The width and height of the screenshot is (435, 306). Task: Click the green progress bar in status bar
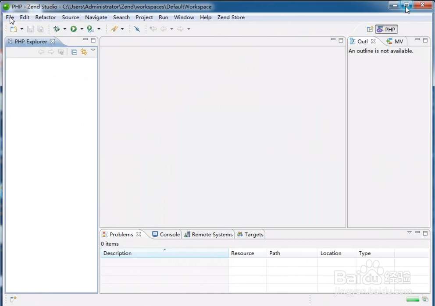pos(413,299)
